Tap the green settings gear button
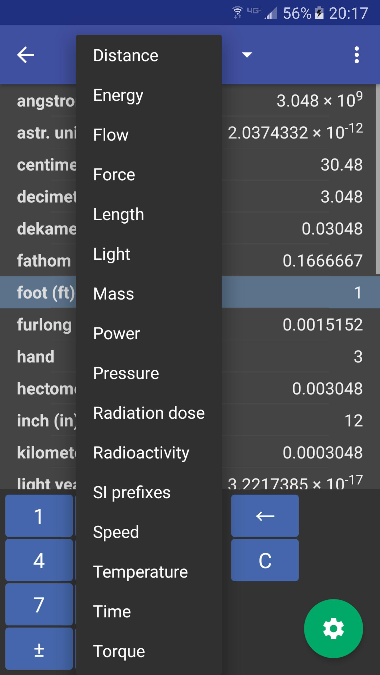Viewport: 380px width, 675px height. pos(333,629)
